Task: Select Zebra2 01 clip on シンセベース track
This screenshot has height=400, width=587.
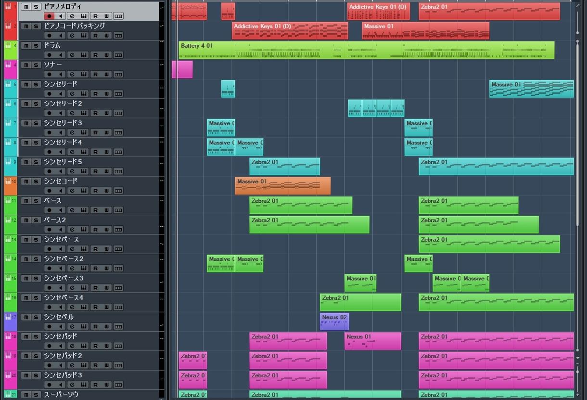Action: coord(489,244)
